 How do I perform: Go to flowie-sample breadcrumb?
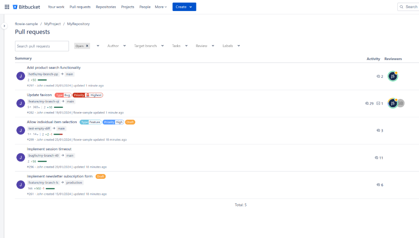click(x=26, y=24)
